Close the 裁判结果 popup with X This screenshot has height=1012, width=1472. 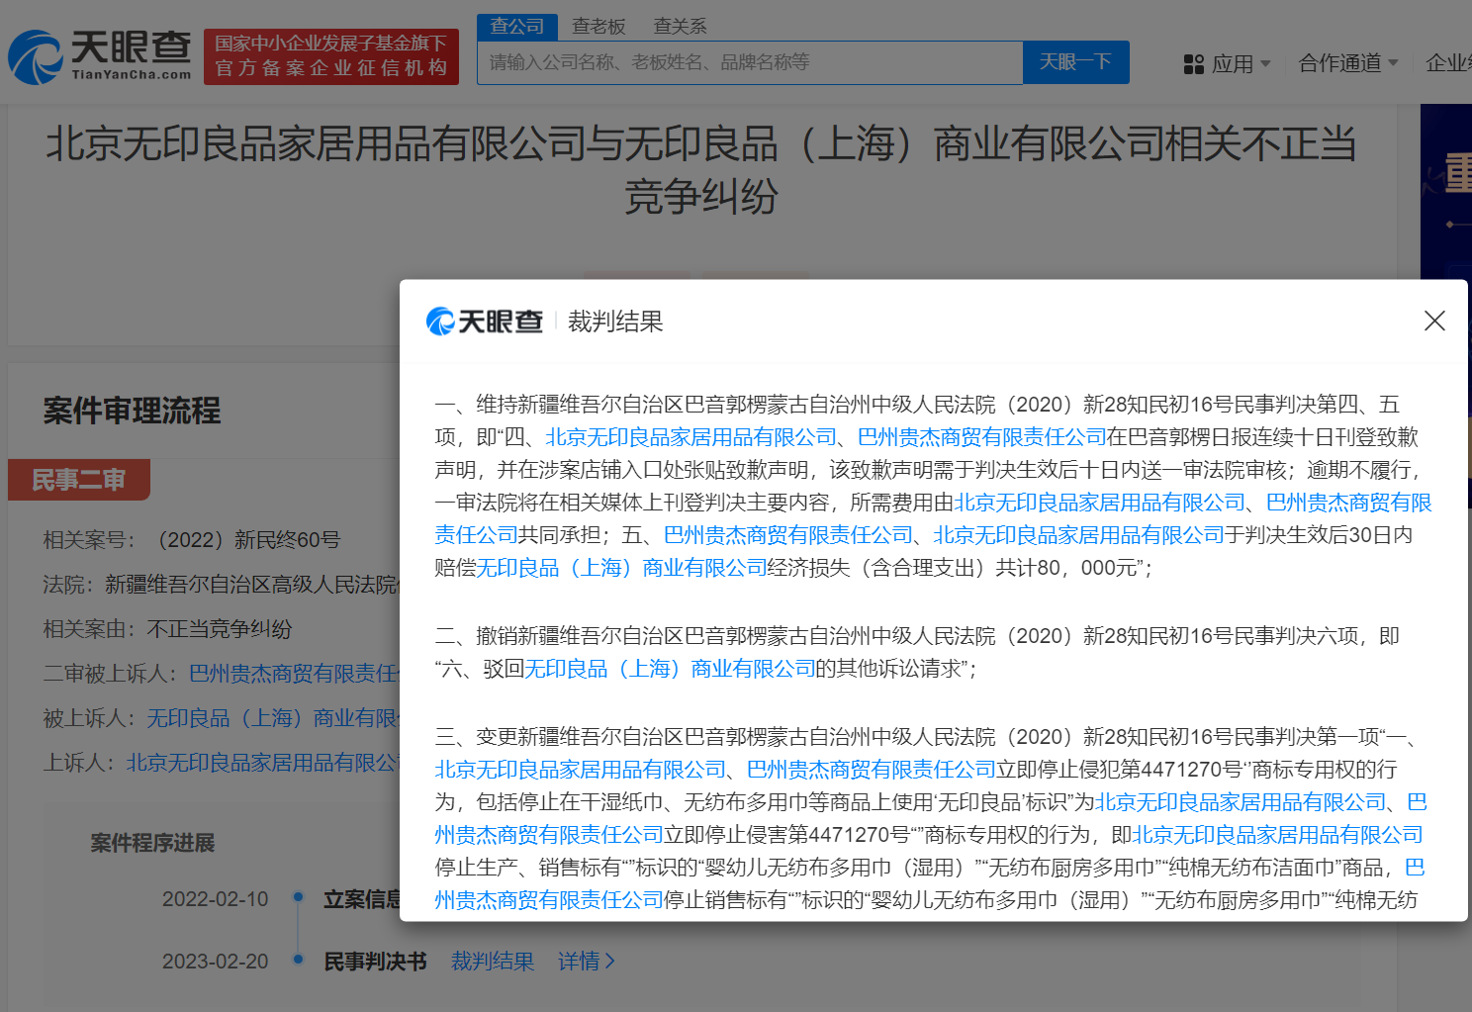coord(1434,321)
